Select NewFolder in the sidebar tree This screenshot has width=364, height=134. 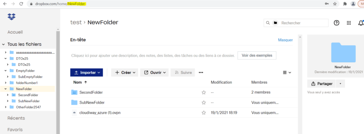pos(24,89)
